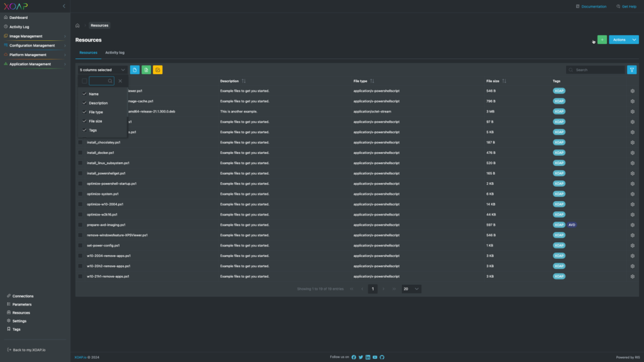Open settings gear for optimize-system.ps1 row

(x=633, y=194)
